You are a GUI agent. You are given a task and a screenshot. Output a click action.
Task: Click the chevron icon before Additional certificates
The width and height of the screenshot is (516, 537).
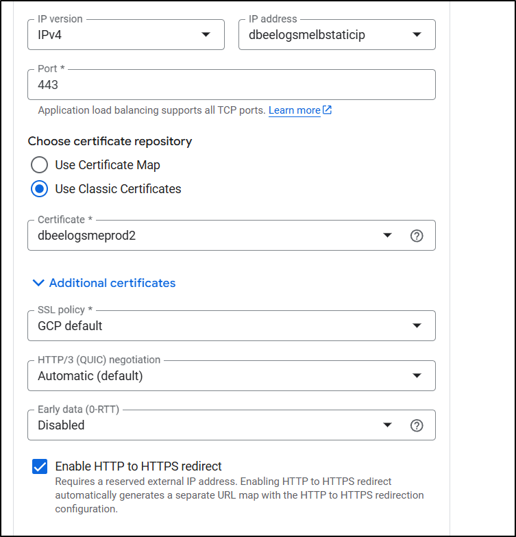click(38, 283)
